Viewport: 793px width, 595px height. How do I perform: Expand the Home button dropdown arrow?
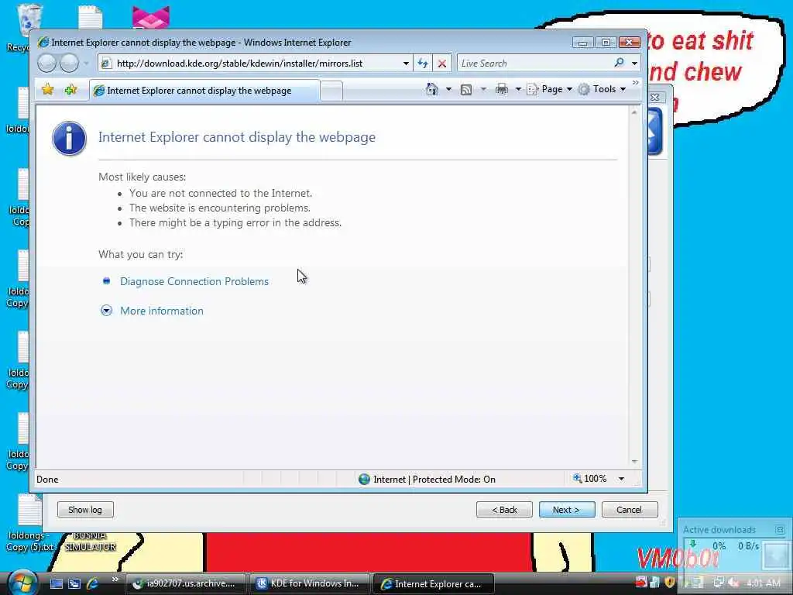point(448,89)
